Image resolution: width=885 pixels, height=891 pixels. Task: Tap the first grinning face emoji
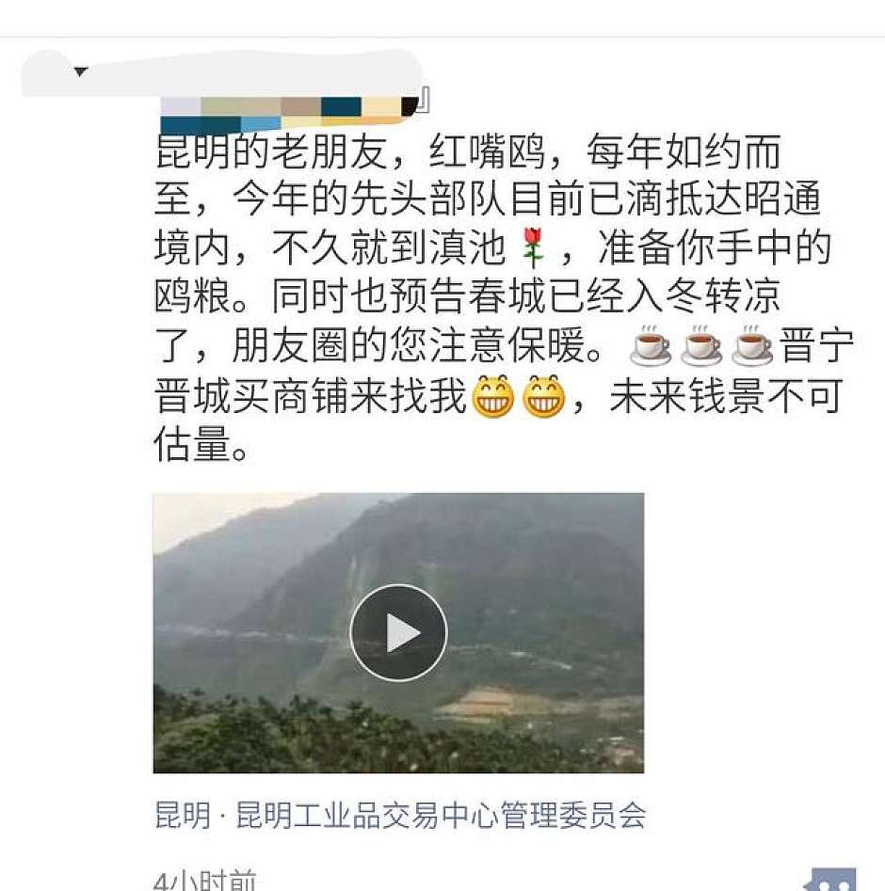493,396
